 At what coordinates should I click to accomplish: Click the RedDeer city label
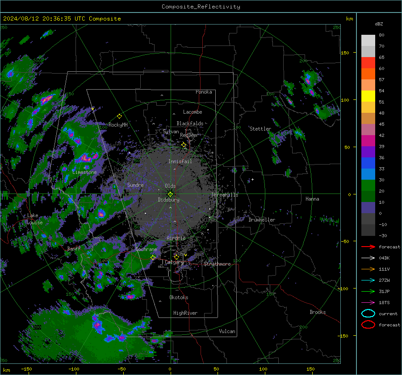tap(189, 135)
